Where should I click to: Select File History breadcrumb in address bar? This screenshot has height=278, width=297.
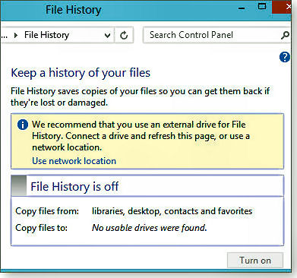pyautogui.click(x=46, y=35)
